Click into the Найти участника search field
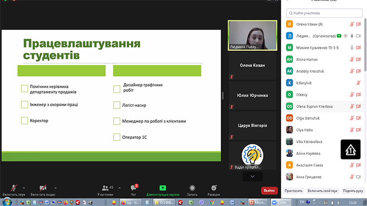 pyautogui.click(x=324, y=13)
